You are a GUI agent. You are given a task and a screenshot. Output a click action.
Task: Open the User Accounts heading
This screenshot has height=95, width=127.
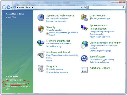coord(98,16)
